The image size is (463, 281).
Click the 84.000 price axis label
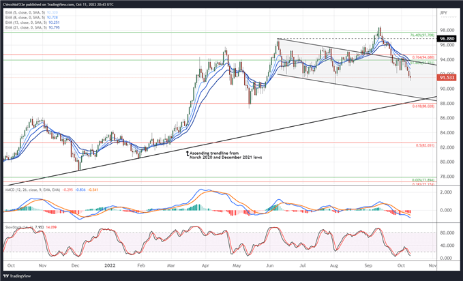point(447,133)
